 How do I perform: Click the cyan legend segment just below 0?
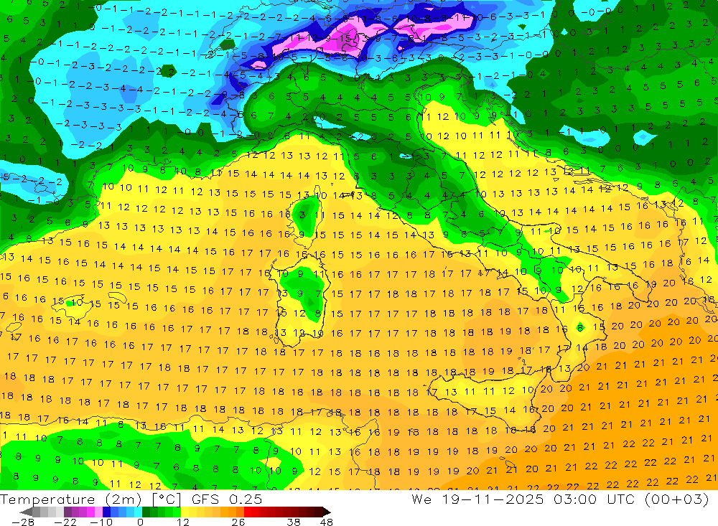[x=138, y=512]
